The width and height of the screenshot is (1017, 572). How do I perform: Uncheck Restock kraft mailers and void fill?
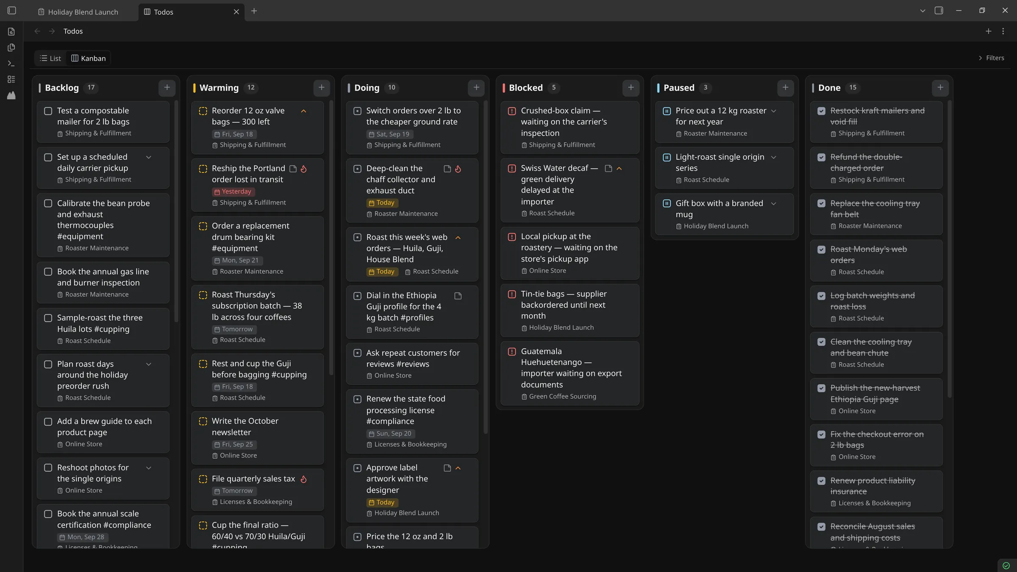click(821, 111)
